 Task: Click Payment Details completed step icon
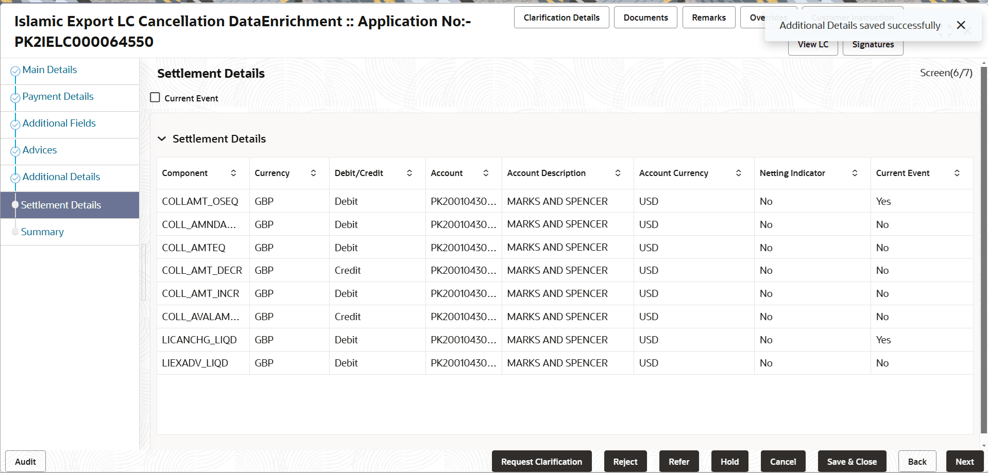15,98
